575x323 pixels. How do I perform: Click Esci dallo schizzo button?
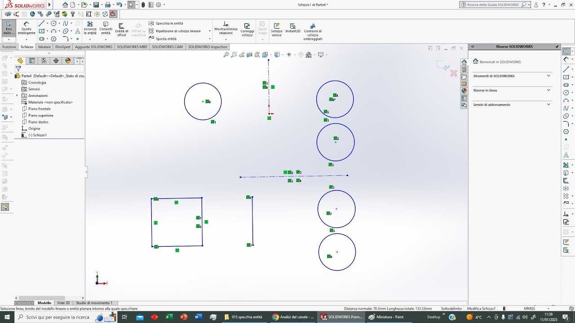(x=9, y=28)
